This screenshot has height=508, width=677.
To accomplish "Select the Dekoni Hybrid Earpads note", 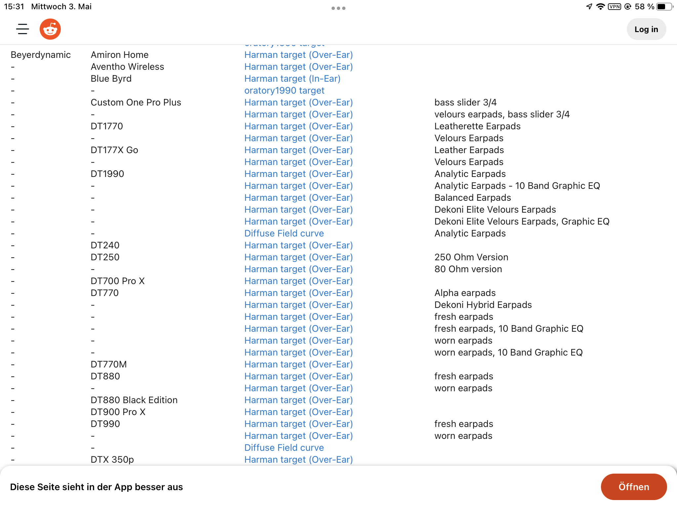I will click(x=483, y=305).
